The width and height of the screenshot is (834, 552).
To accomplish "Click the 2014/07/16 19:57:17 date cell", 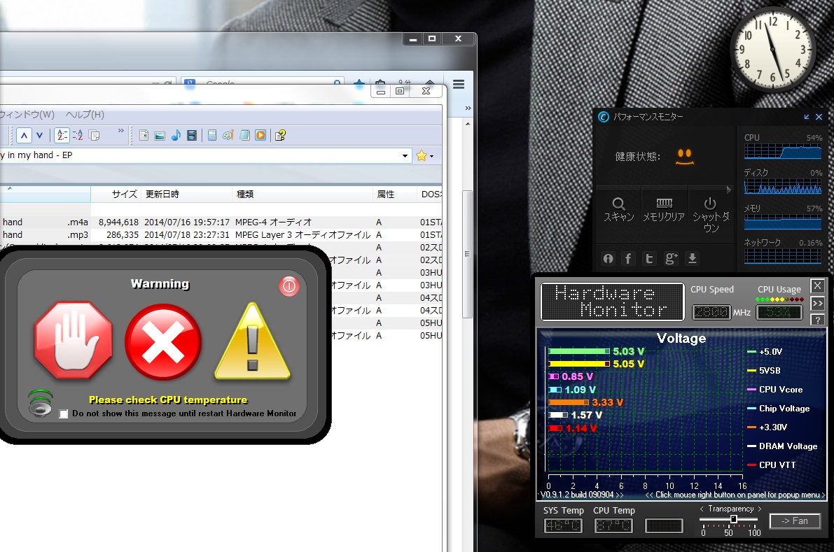I will tap(187, 222).
